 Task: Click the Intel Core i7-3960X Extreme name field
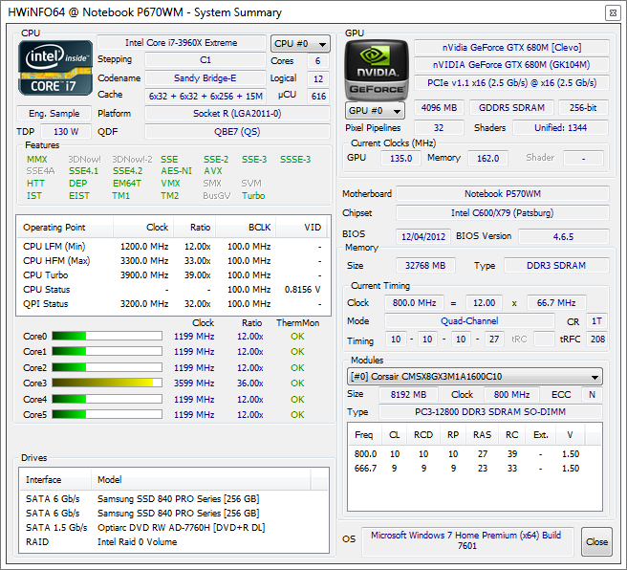pos(182,43)
